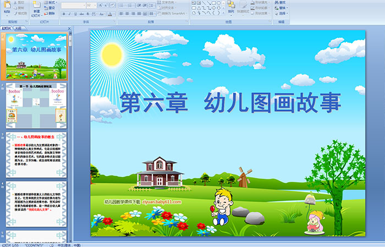Open the font name dropdown arrow
This screenshot has width=385, height=247.
tap(85, 5)
